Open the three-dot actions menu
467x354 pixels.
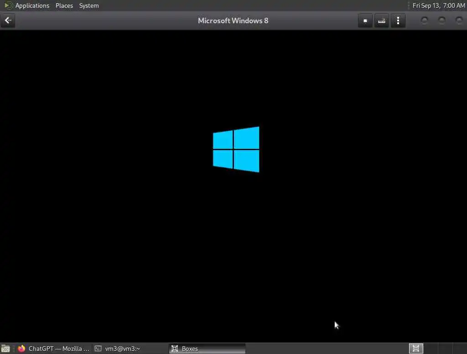[398, 20]
